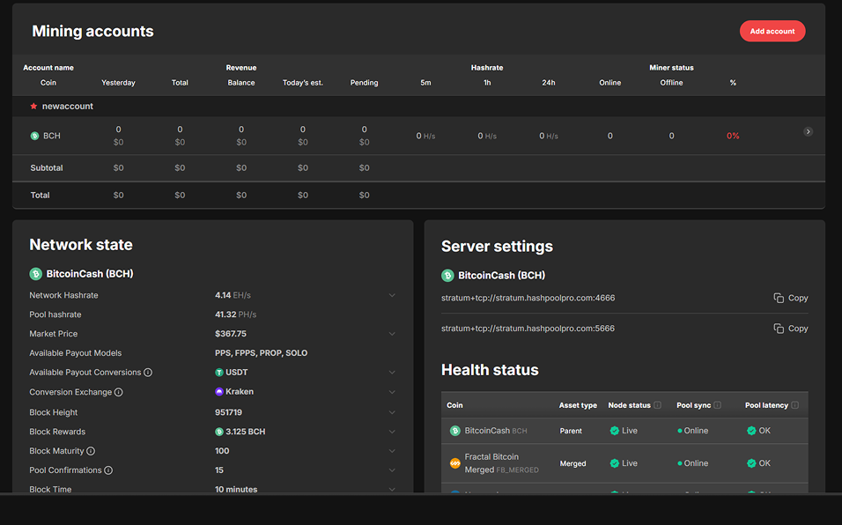Click OK latency check icon for Fractal Bitcoin
The width and height of the screenshot is (842, 525).
point(751,463)
